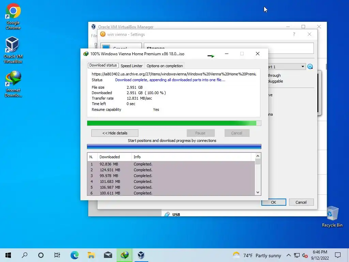
Task: Open the weather widget showing 74°F
Action: [x=257, y=255]
